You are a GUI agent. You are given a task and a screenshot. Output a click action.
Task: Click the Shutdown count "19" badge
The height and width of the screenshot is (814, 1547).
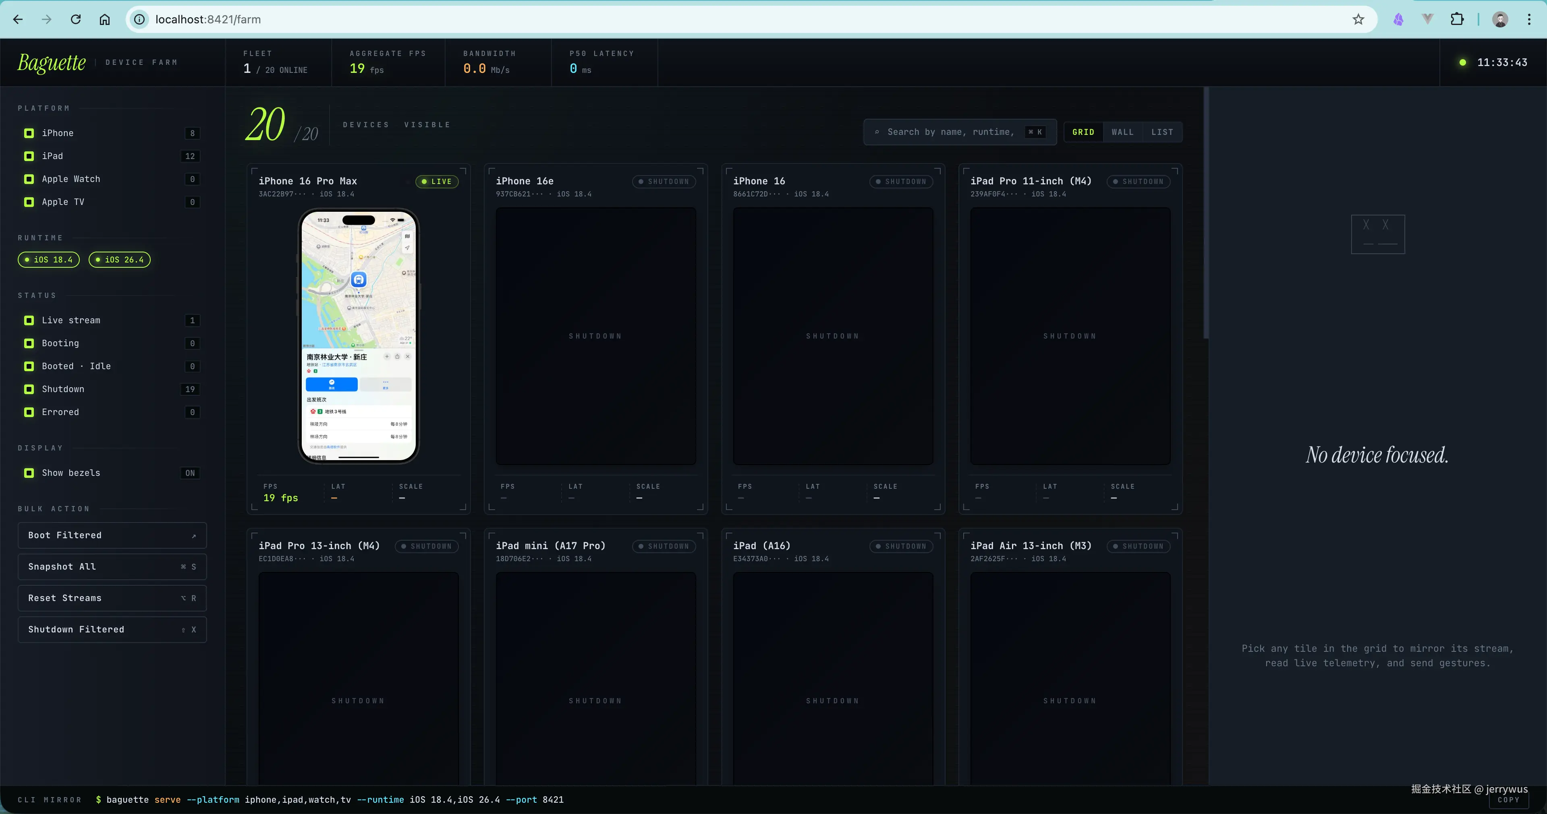tap(191, 389)
